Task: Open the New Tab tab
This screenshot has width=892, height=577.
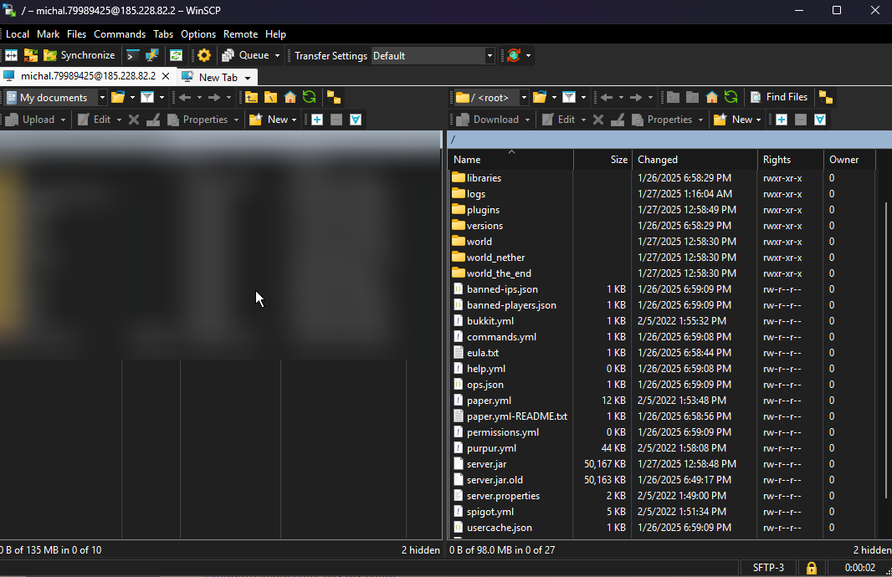Action: point(218,77)
